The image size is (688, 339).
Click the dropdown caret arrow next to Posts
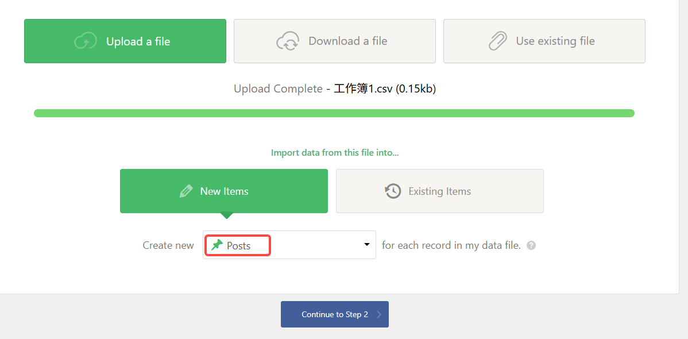[x=367, y=245]
